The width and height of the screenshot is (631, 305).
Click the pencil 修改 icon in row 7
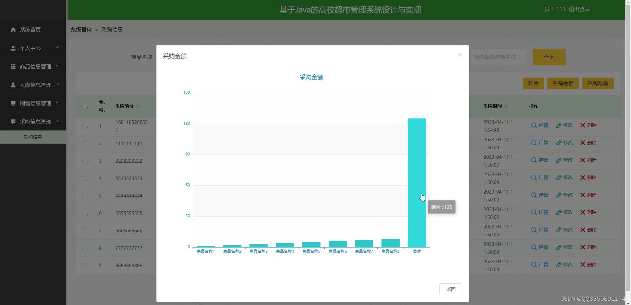click(x=559, y=230)
